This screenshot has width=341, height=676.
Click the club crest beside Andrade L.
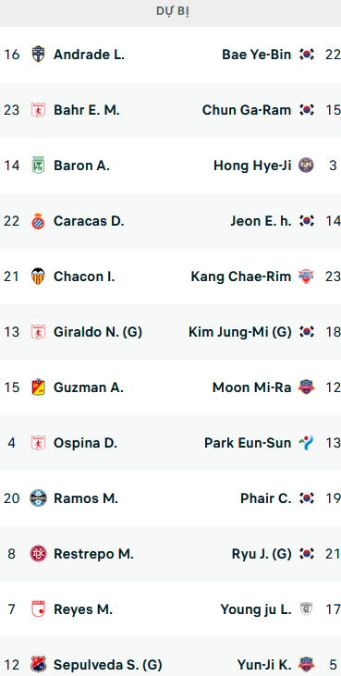click(x=38, y=55)
